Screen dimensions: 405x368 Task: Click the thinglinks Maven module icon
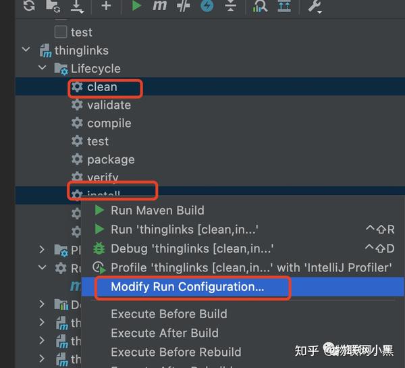46,51
